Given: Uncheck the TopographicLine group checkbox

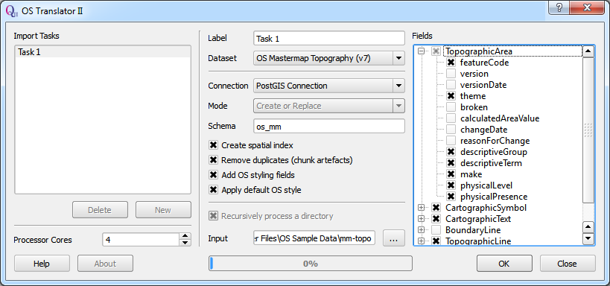Looking at the screenshot, I should click(436, 241).
